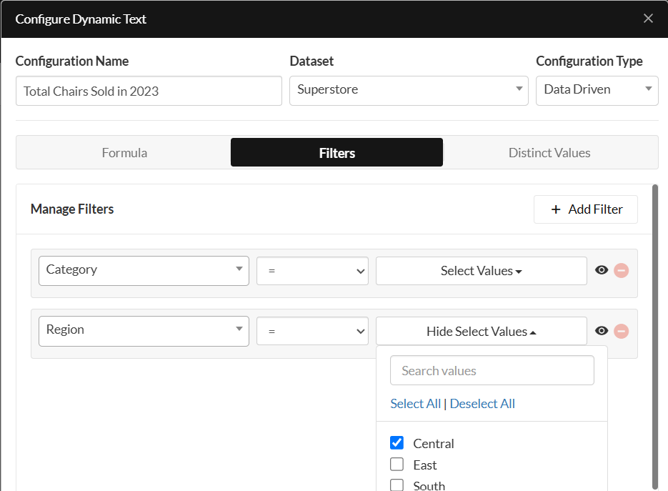This screenshot has width=668, height=491.
Task: Collapse the Hide Select Values button
Action: click(481, 332)
